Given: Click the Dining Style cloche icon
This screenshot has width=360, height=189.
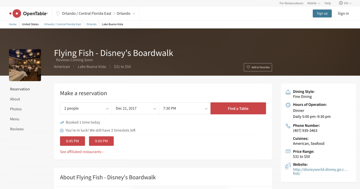Looking at the screenshot, I should point(288,92).
